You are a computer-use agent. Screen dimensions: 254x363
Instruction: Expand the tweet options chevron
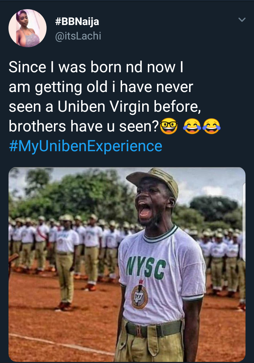[x=242, y=20]
